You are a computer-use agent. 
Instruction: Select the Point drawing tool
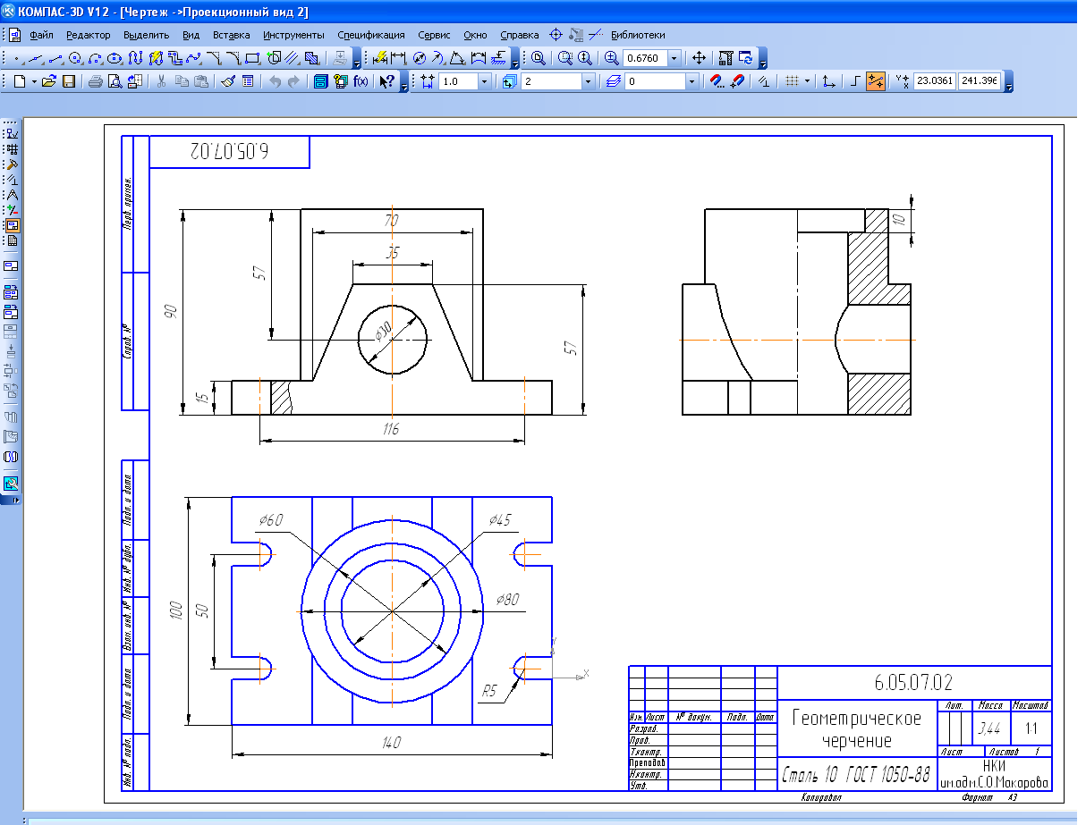click(x=16, y=59)
